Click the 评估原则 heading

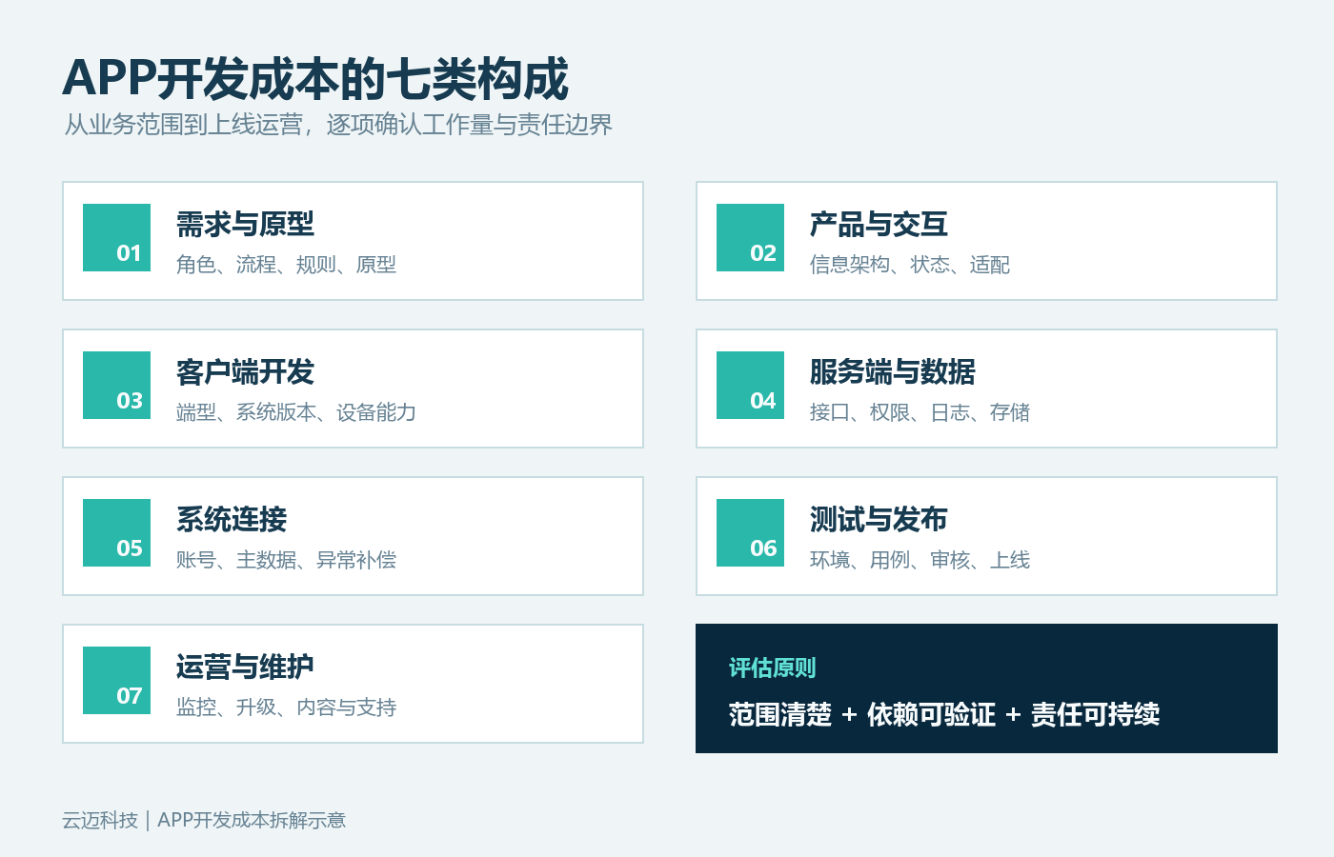coord(773,668)
